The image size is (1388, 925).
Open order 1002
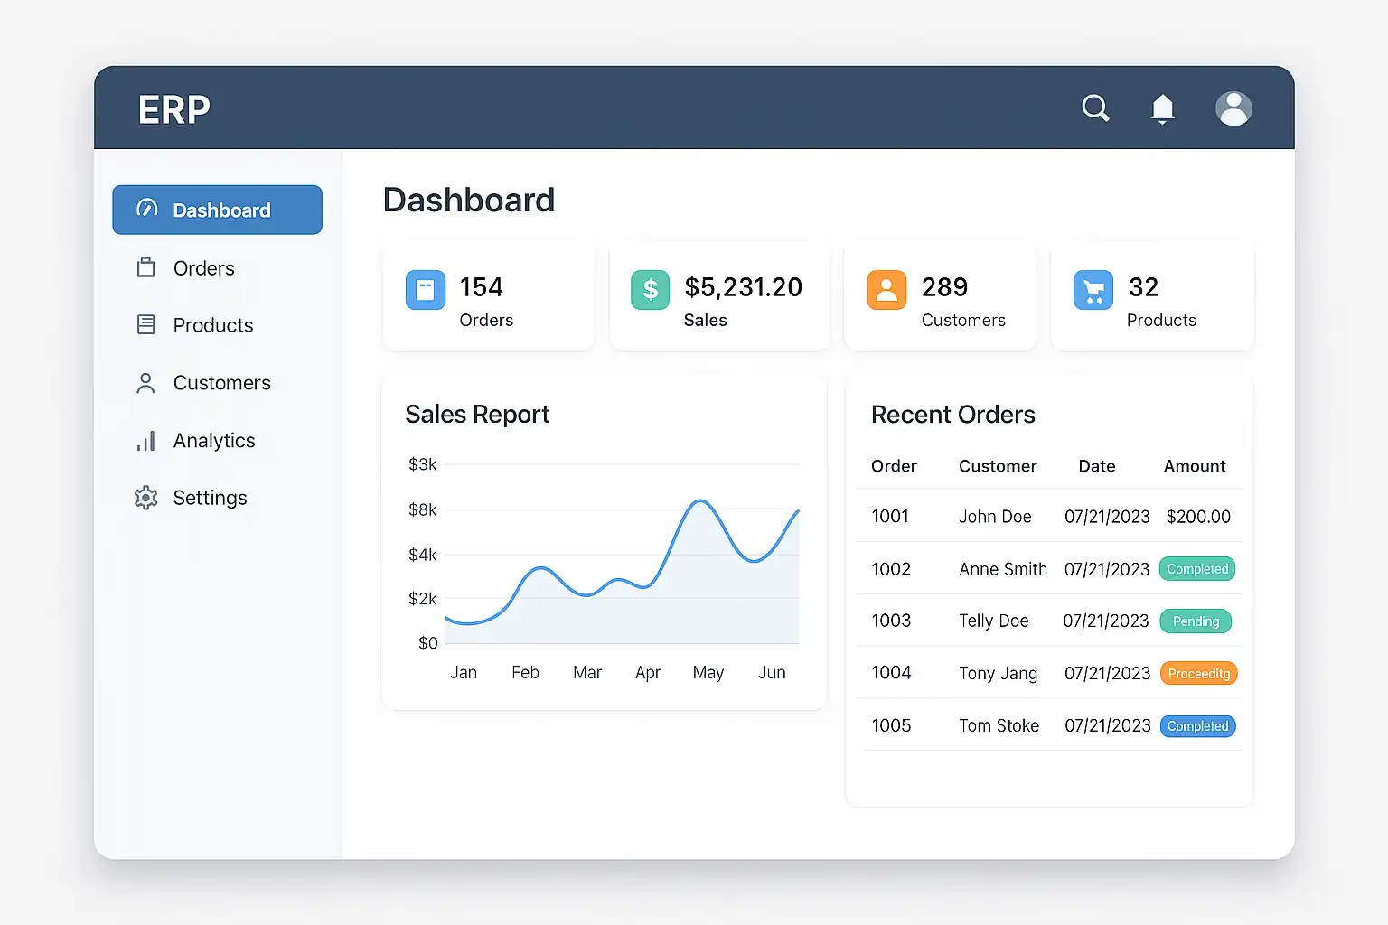(891, 569)
